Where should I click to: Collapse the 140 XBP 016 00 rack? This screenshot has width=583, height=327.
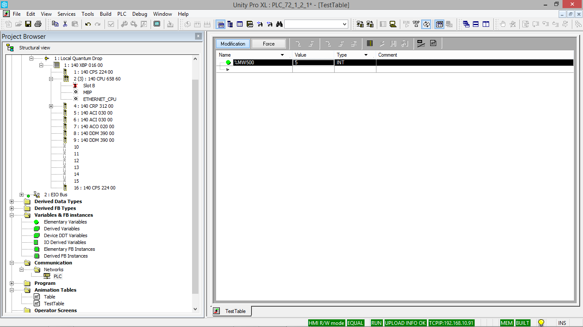(x=41, y=65)
